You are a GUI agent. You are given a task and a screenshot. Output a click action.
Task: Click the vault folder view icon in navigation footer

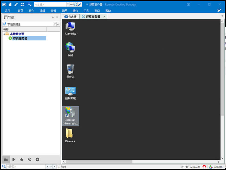(x=6, y=159)
